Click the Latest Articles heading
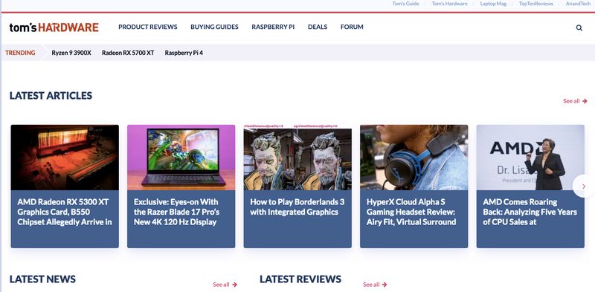 click(51, 96)
